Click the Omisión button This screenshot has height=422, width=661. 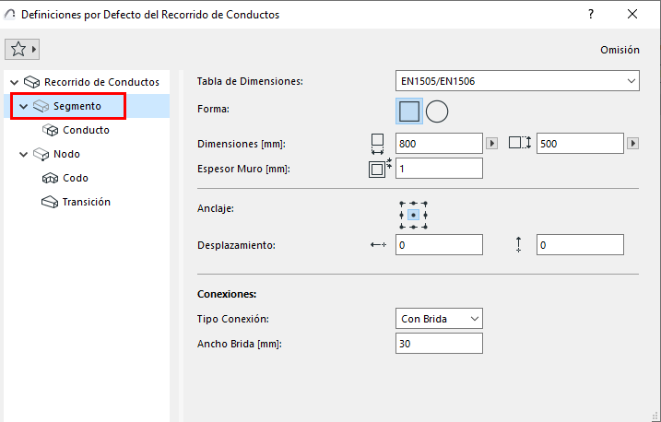coord(620,50)
